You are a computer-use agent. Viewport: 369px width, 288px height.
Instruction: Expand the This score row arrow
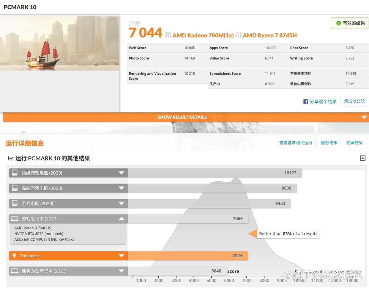point(121,256)
